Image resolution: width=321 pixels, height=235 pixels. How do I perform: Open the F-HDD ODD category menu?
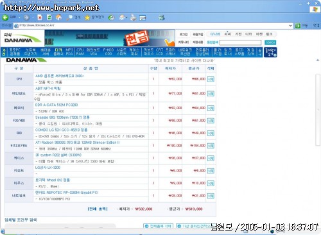tap(108, 52)
